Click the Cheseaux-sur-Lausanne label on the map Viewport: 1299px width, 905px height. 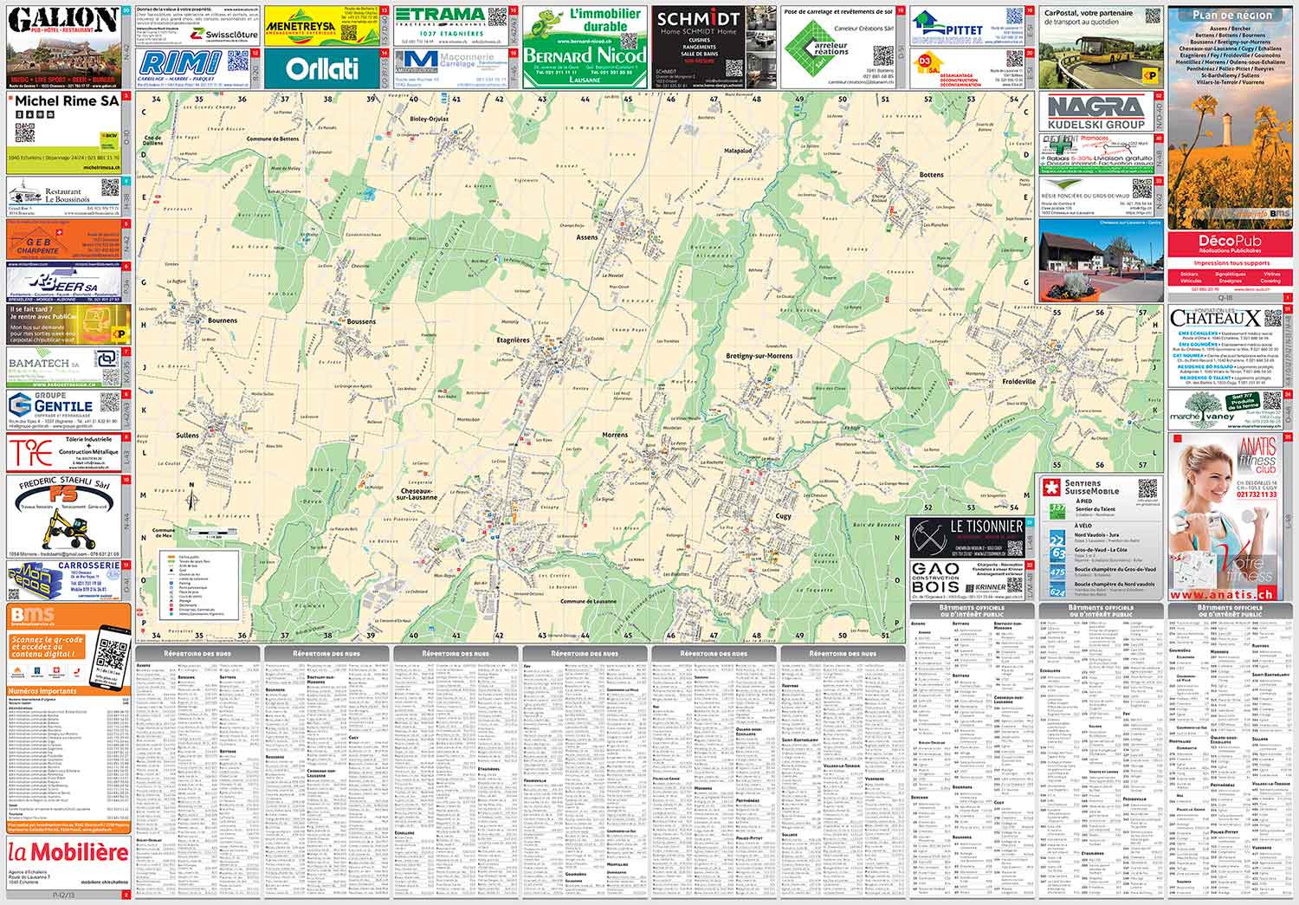[x=418, y=495]
